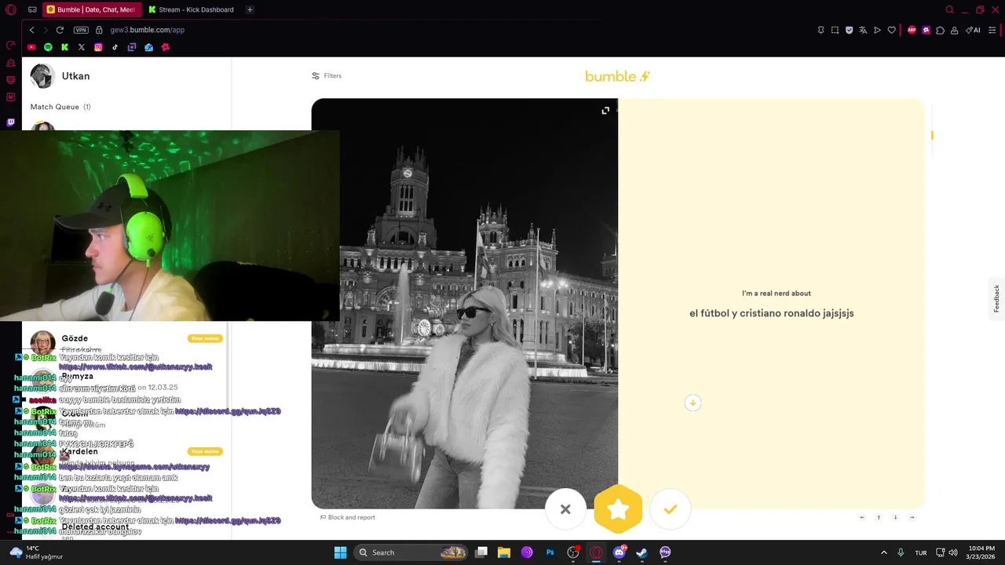
Task: Open Kick bookmark in bookmarks bar
Action: point(64,47)
